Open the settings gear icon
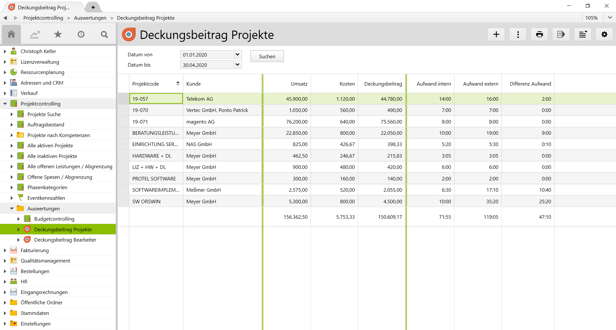 [x=604, y=34]
